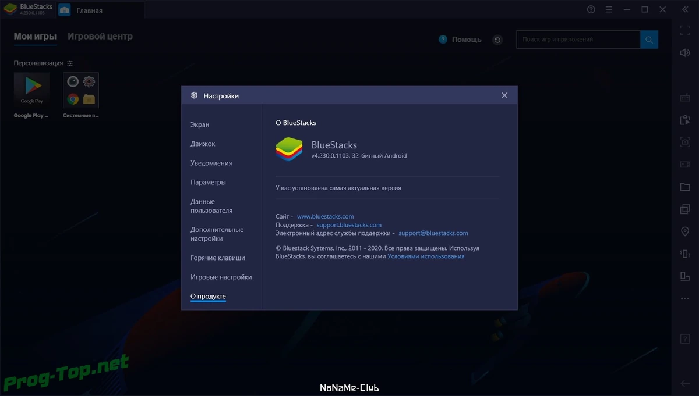Click the blue search magnifier button
The height and width of the screenshot is (396, 699).
point(649,40)
